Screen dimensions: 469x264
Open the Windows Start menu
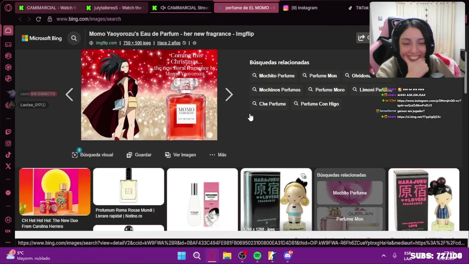click(x=182, y=256)
